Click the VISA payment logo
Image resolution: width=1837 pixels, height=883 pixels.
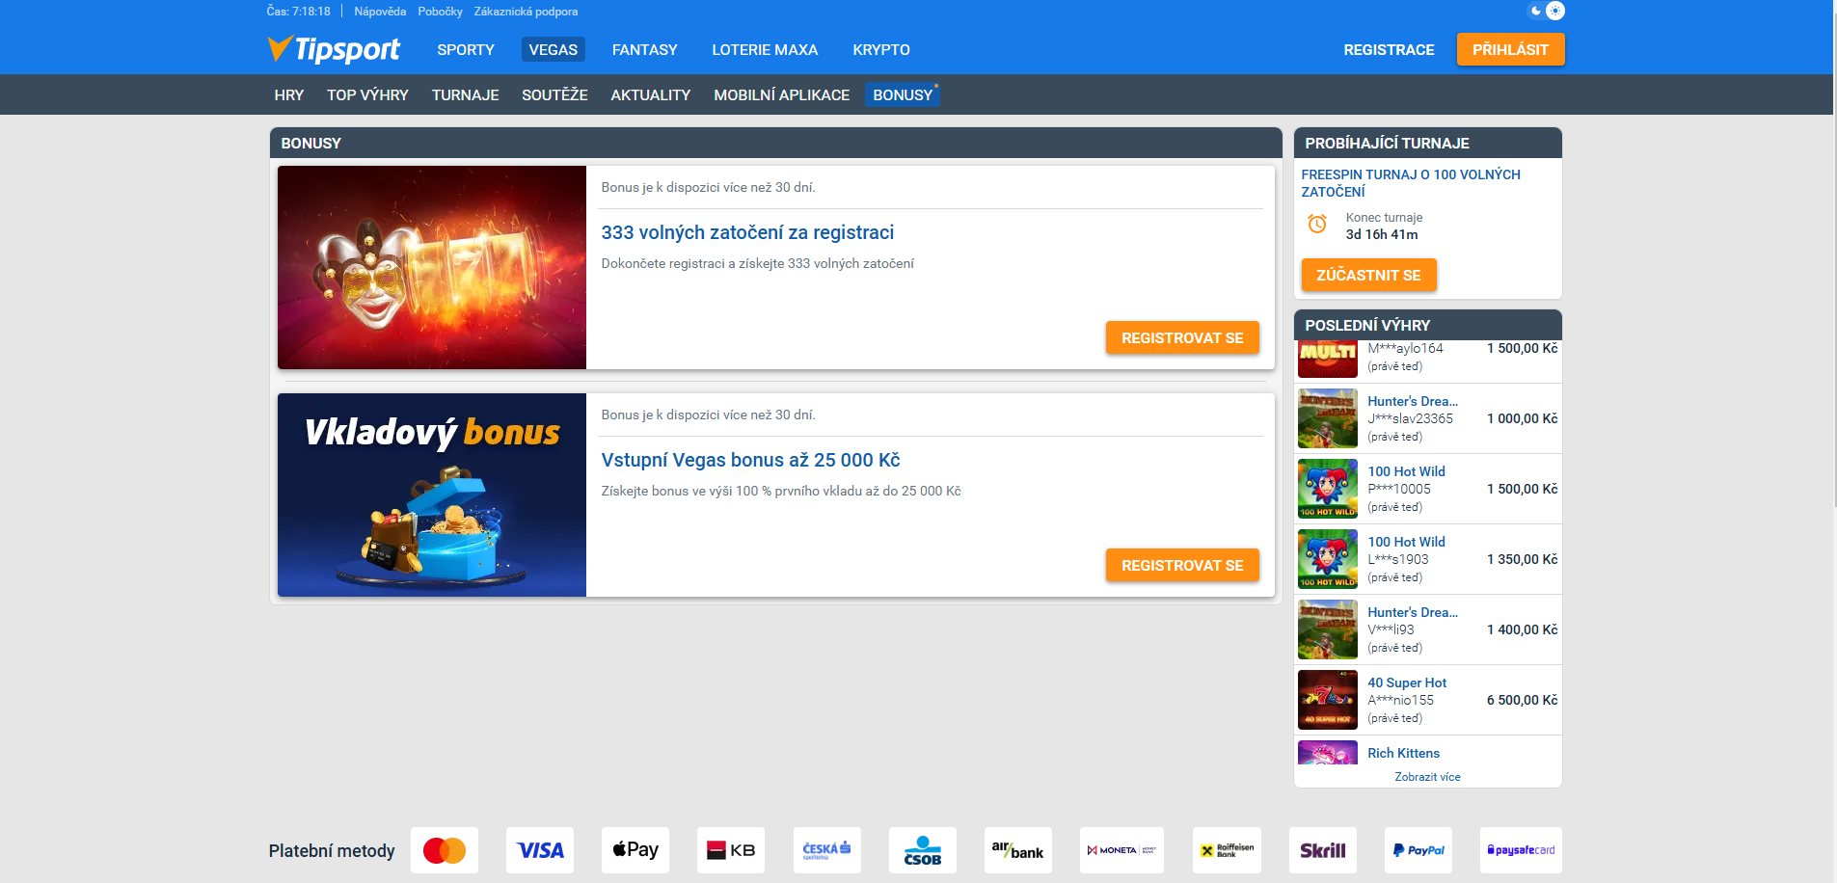tap(540, 850)
